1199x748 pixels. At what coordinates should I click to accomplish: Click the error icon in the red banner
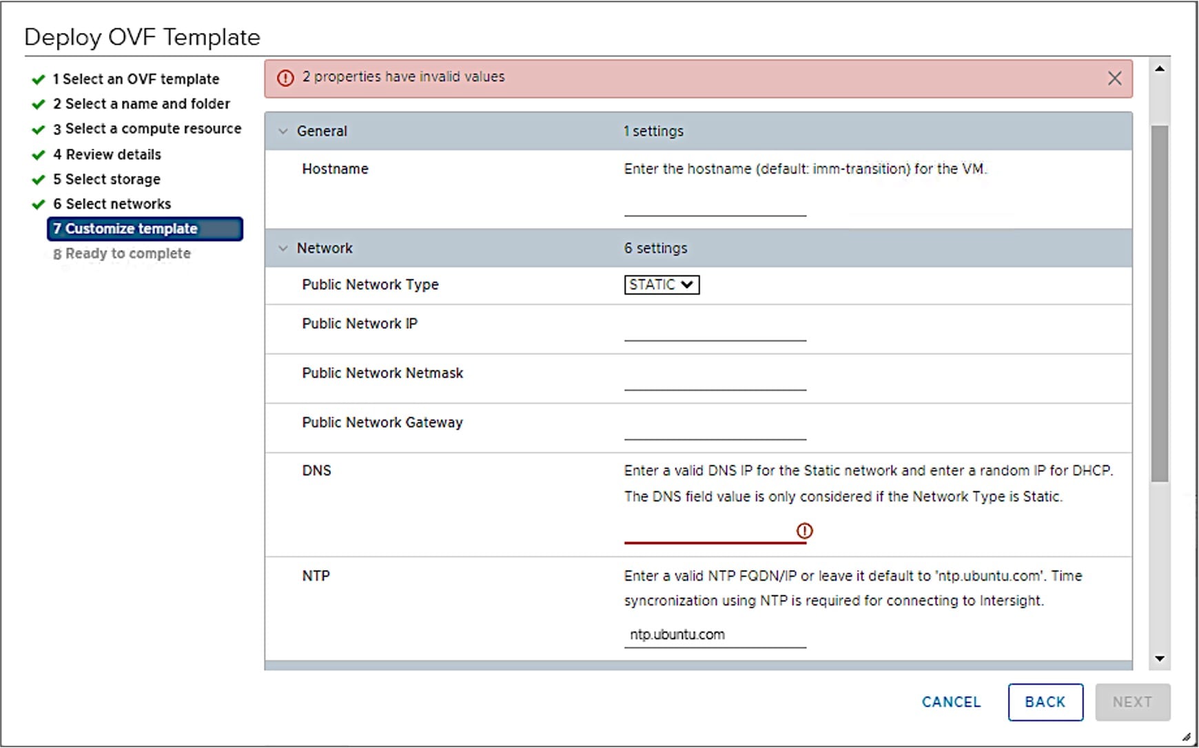(x=285, y=78)
